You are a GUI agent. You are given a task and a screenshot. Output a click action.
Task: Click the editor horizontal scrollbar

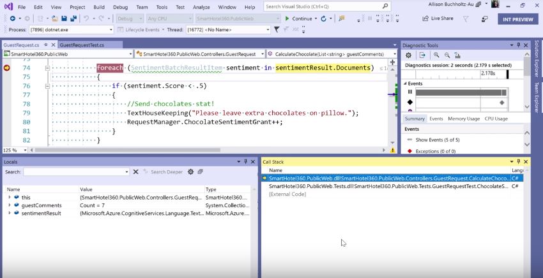pyautogui.click(x=127, y=150)
